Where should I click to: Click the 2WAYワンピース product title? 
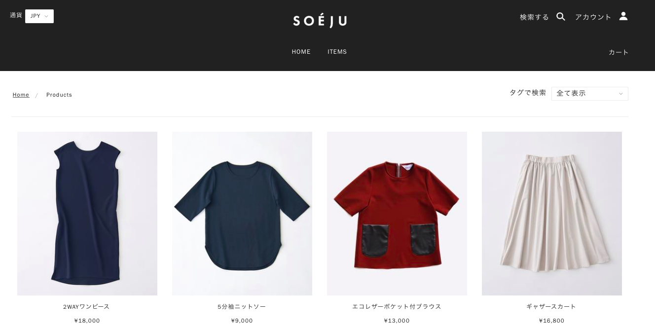(x=86, y=307)
